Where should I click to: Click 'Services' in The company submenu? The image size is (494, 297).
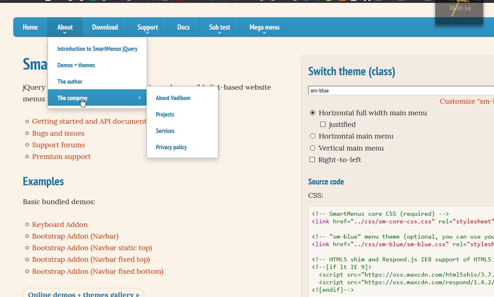pyautogui.click(x=165, y=131)
